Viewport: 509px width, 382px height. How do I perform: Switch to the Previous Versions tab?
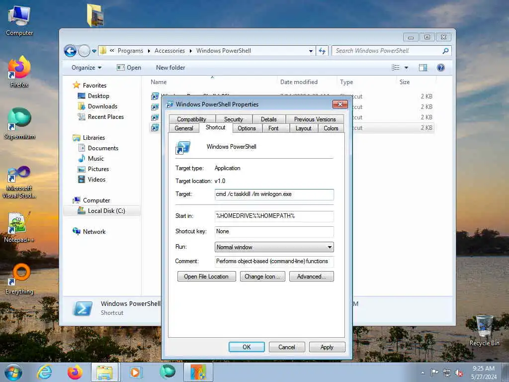(315, 119)
